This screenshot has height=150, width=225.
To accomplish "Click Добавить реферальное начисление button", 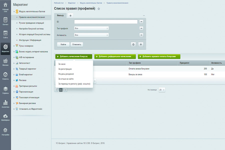I will pyautogui.click(x=115, y=57).
